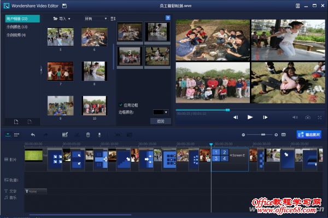Select 示例颜色 (13) tab
This screenshot has width=328, height=218.
(x=17, y=27)
